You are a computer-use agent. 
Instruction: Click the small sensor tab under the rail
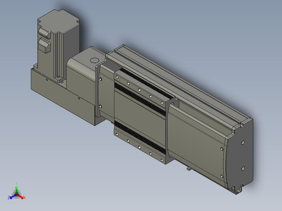tap(189, 169)
